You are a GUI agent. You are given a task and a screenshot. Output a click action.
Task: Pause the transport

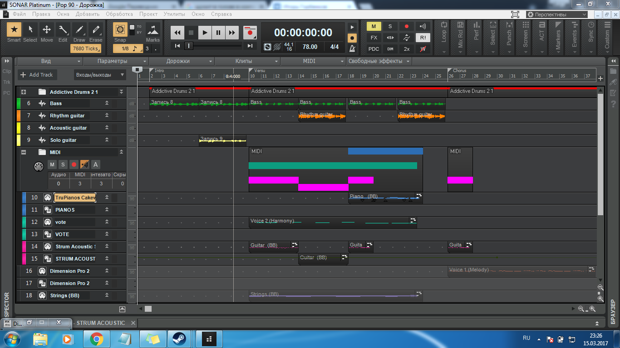point(218,33)
